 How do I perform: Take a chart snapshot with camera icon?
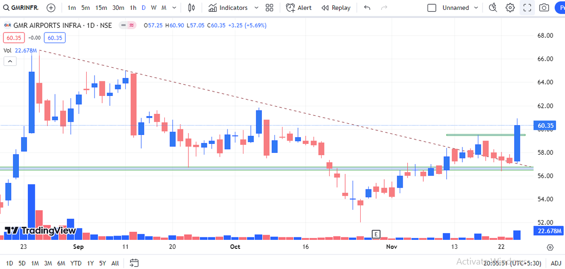544,8
